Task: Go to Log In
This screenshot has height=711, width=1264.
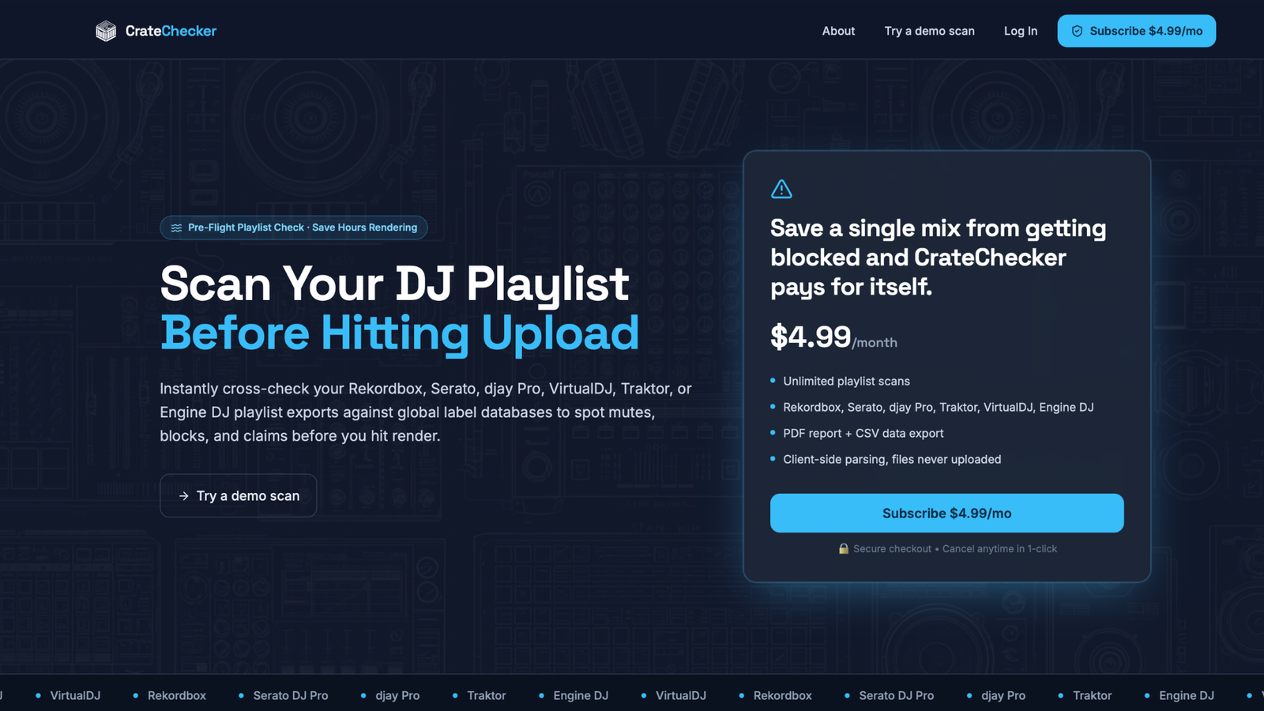Action: pos(1021,31)
